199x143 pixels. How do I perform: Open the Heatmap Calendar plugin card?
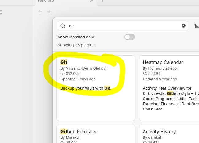[x=169, y=88]
